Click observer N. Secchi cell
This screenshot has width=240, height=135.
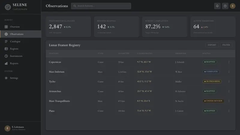[179, 101]
